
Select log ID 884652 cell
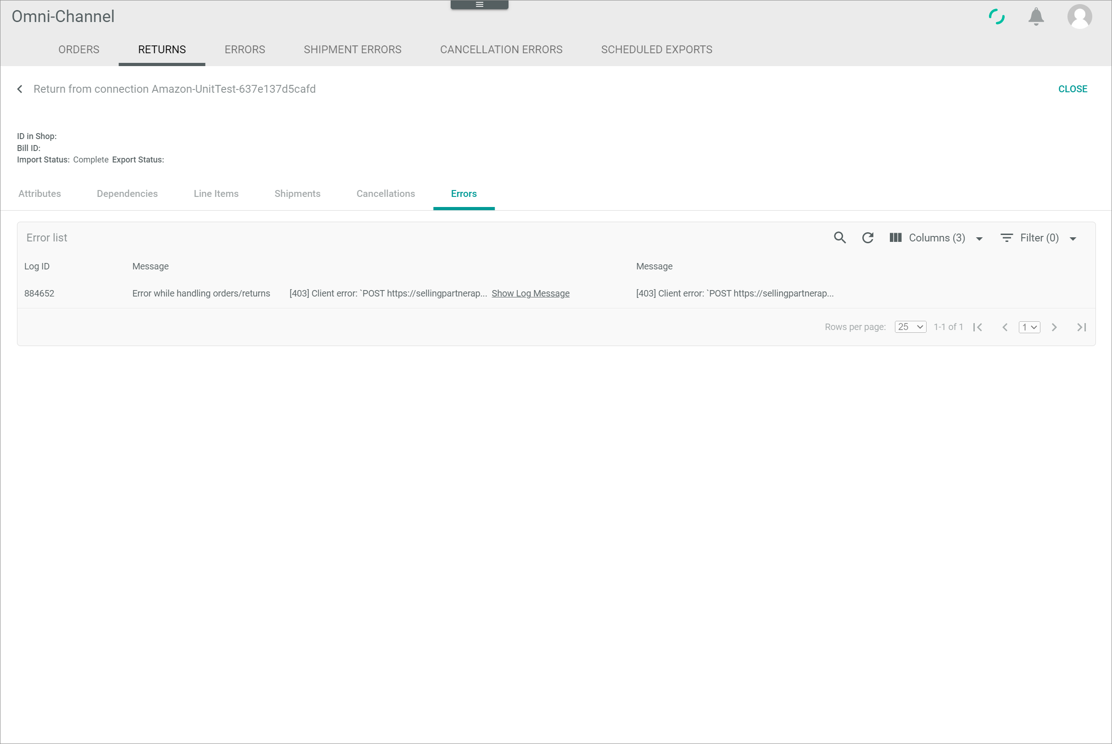[39, 293]
